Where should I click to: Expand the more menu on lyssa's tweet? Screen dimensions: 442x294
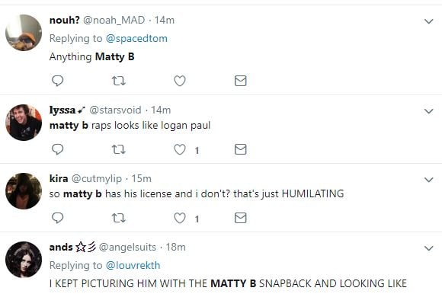click(x=428, y=111)
